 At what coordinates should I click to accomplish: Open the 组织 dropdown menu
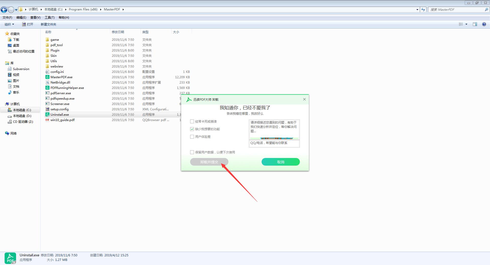[x=9, y=24]
